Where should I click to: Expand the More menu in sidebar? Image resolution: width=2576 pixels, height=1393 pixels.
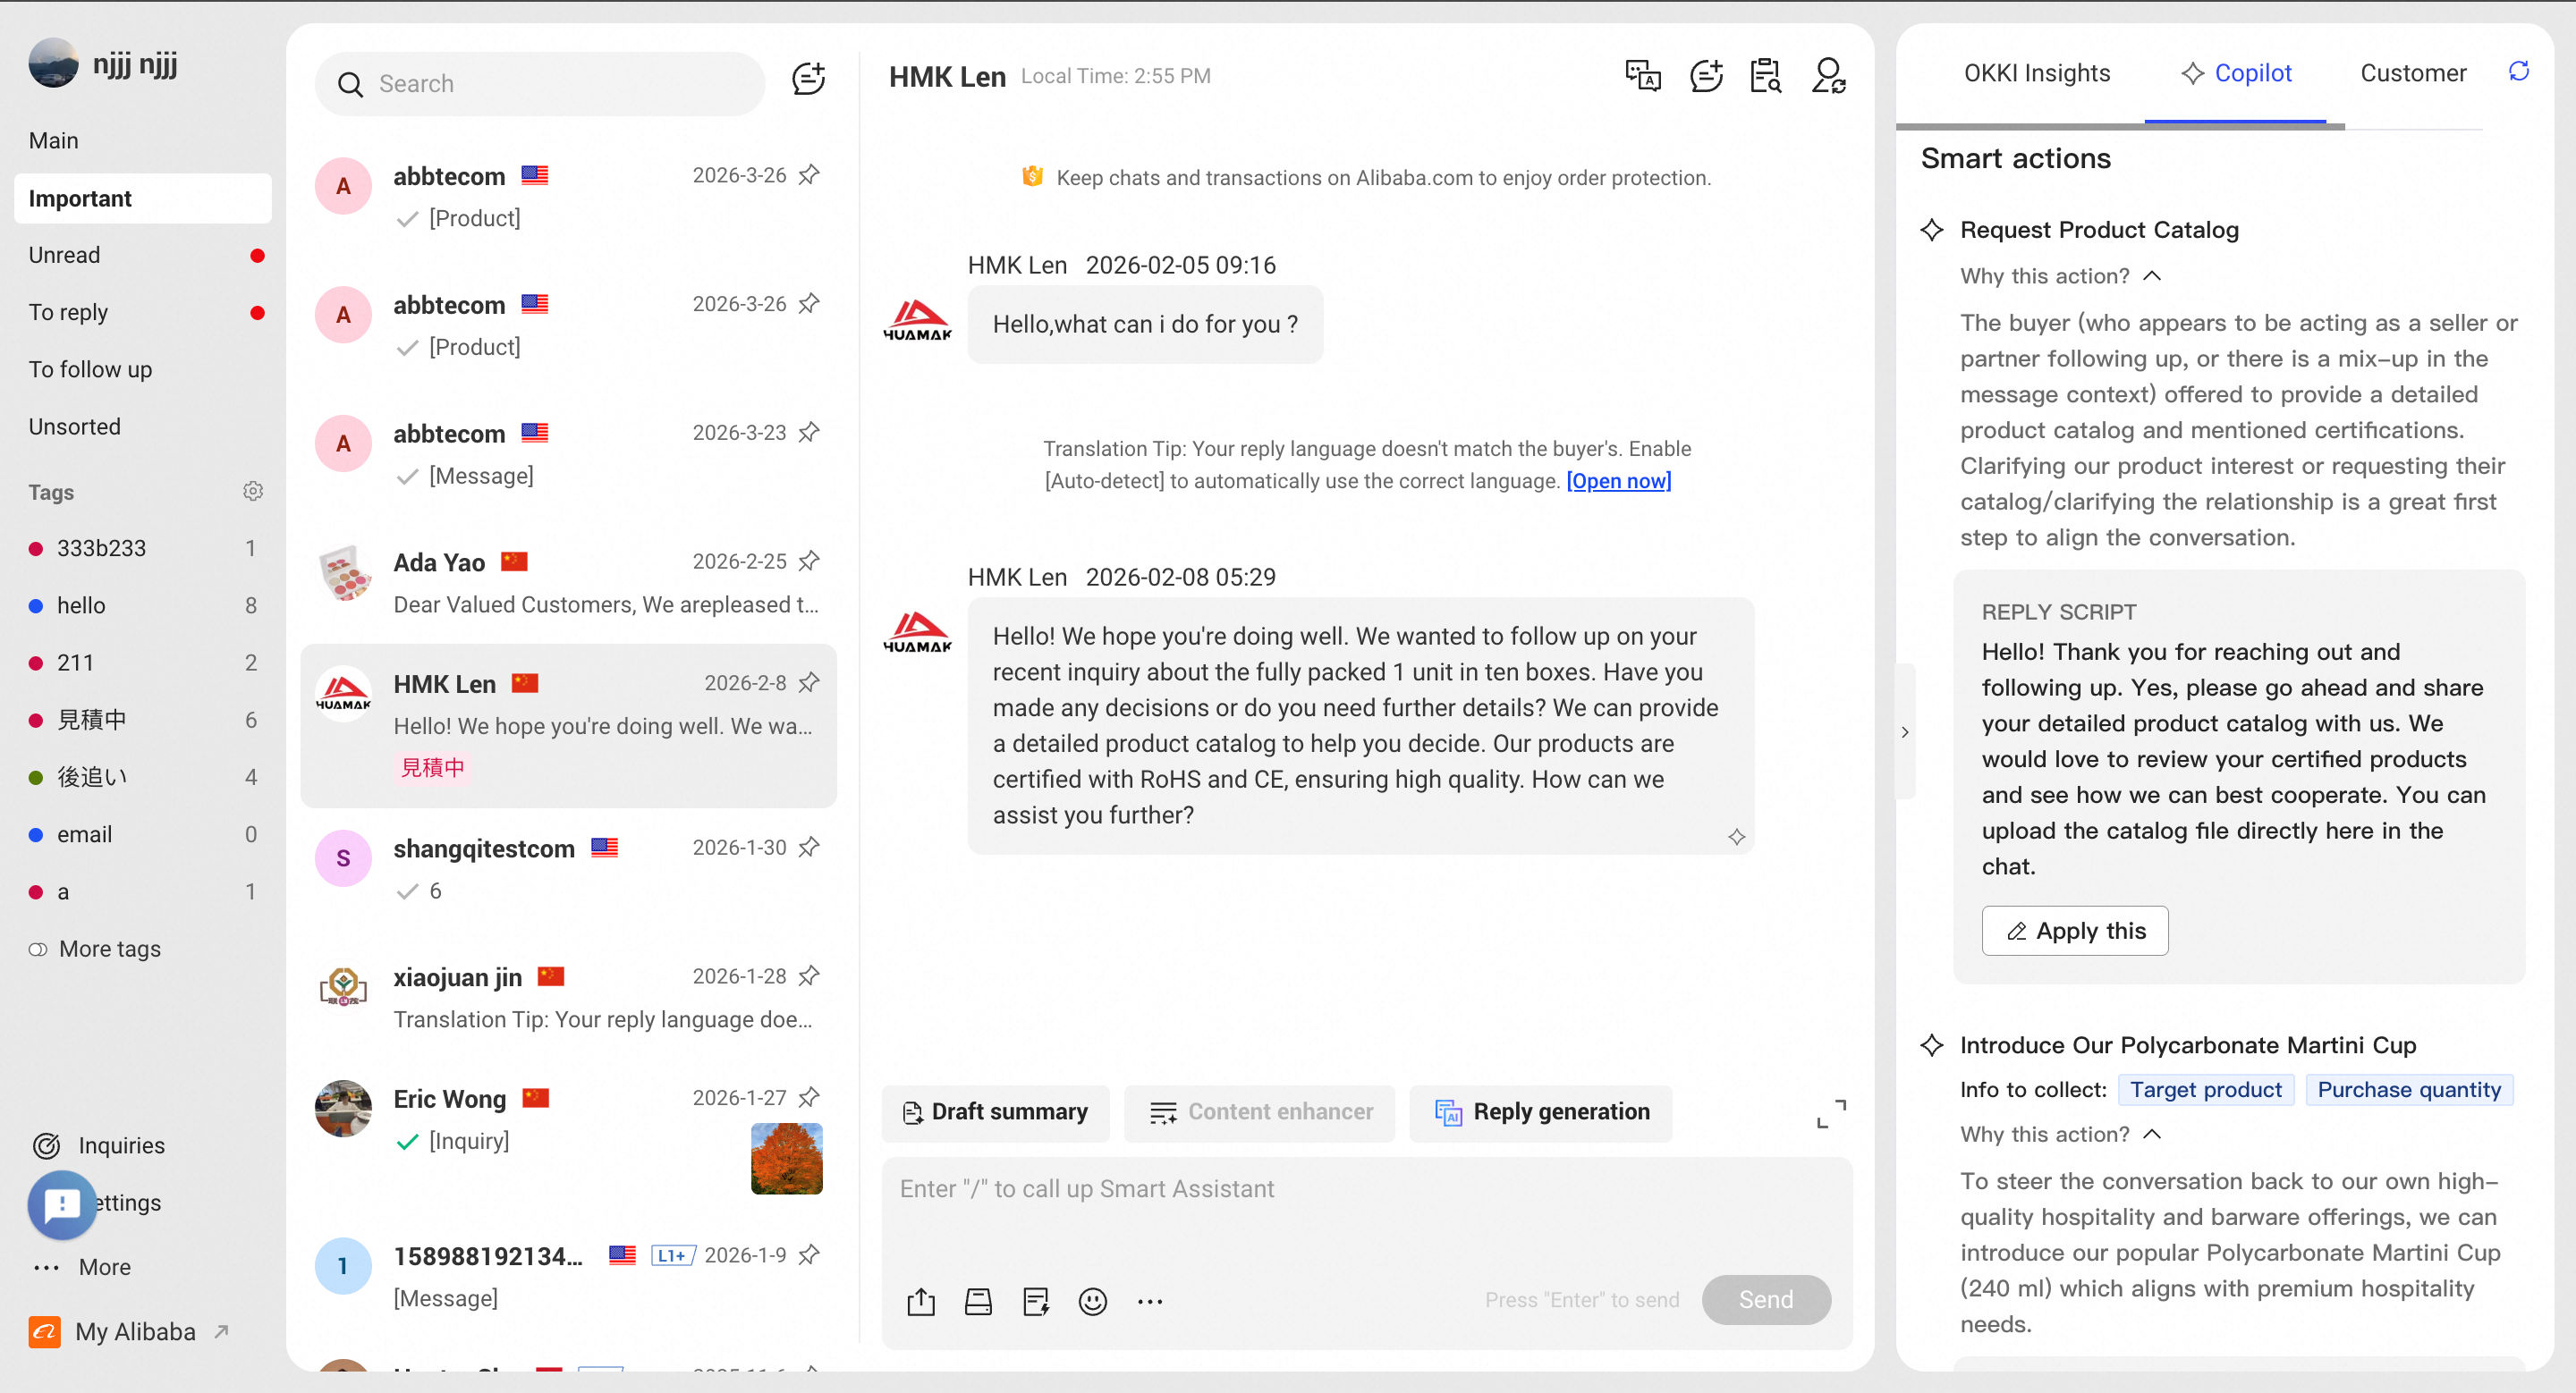coord(82,1267)
